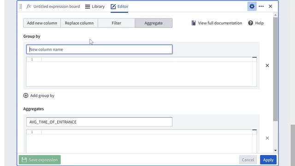Open View full documentation link
Screen dimensions: 295x166
tap(217, 23)
